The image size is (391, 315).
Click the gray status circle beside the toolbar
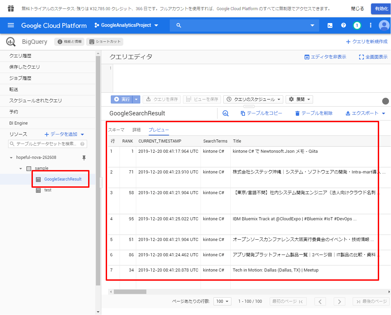coord(386,101)
